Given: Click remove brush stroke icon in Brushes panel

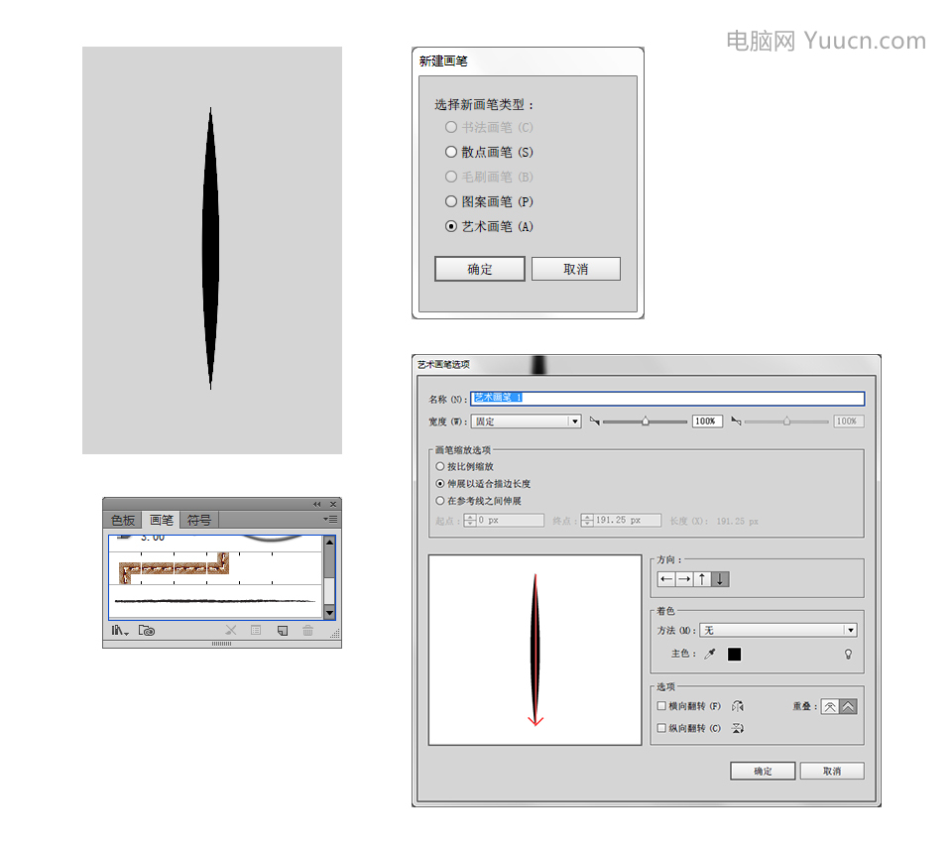Looking at the screenshot, I should click(x=231, y=631).
